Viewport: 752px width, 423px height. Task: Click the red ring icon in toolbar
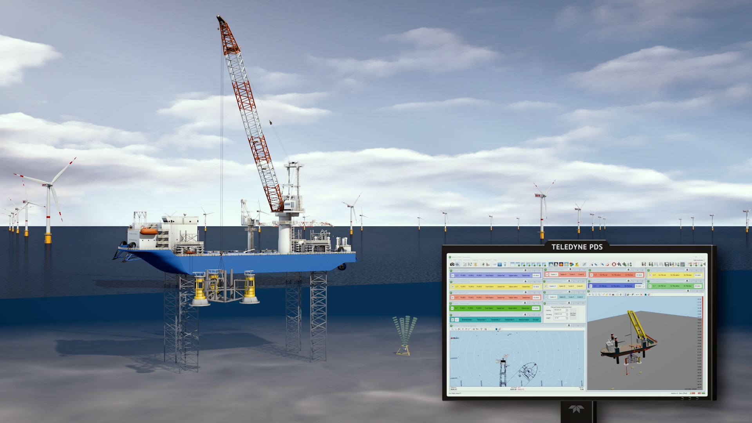(x=614, y=264)
